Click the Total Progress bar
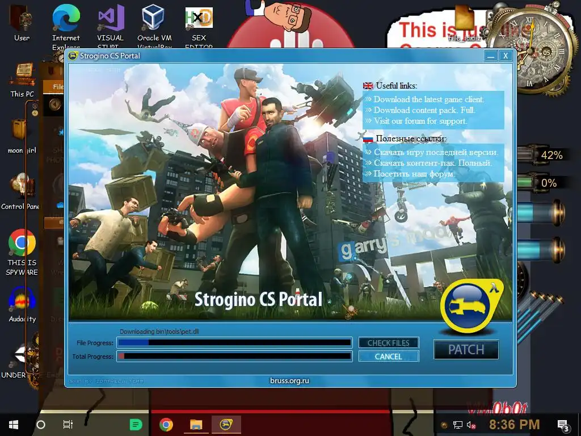The width and height of the screenshot is (581, 436). (x=234, y=357)
